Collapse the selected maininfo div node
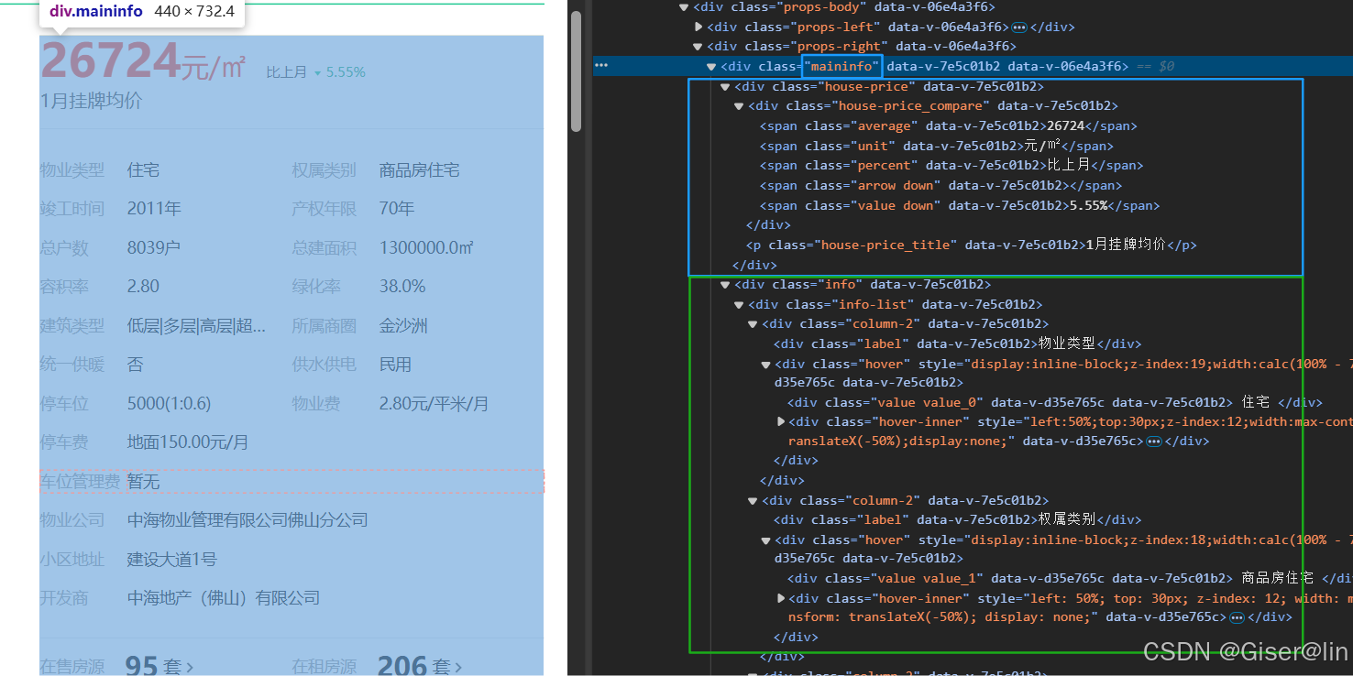 point(711,67)
